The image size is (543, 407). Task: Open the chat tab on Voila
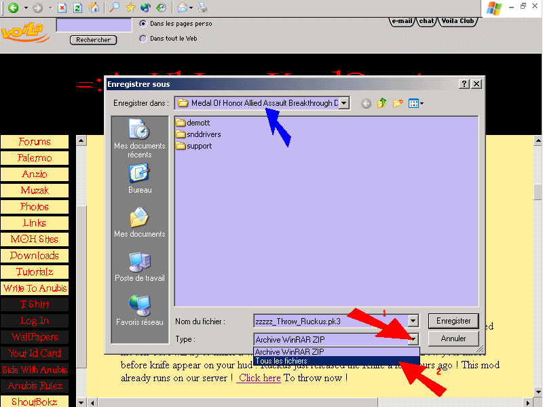pyautogui.click(x=427, y=21)
